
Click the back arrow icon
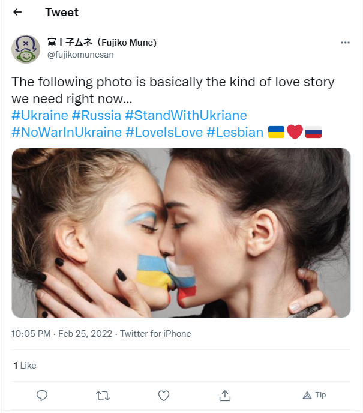[x=17, y=12]
